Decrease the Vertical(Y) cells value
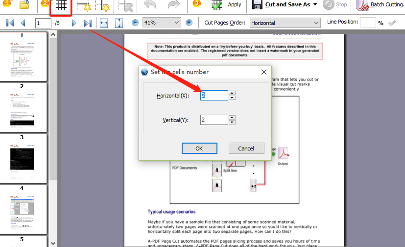This screenshot has width=405, height=247. pos(232,123)
